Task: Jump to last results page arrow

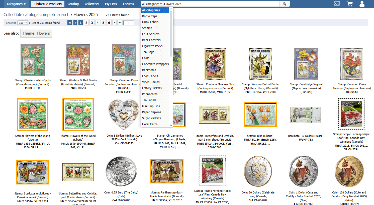Action: [120, 23]
